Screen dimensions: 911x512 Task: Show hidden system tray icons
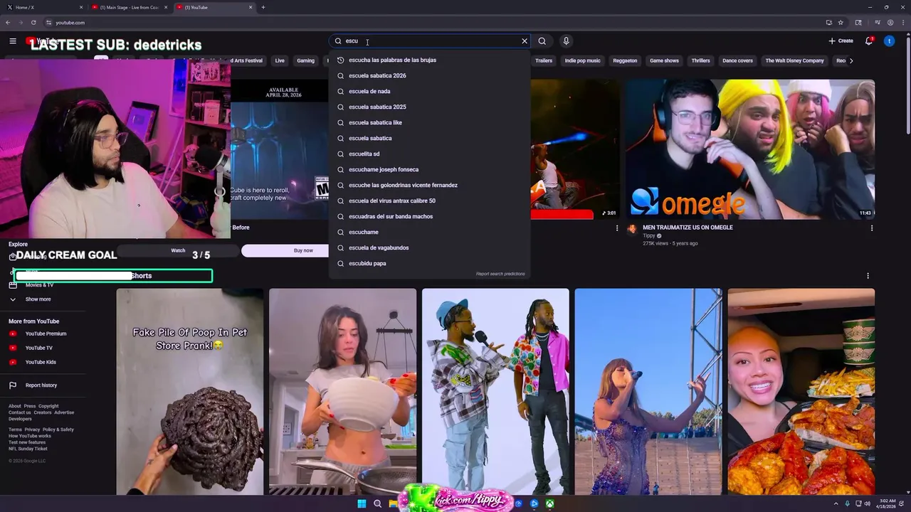837,504
